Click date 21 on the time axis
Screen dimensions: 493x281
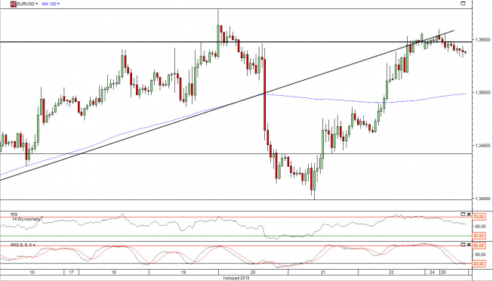[323, 273]
